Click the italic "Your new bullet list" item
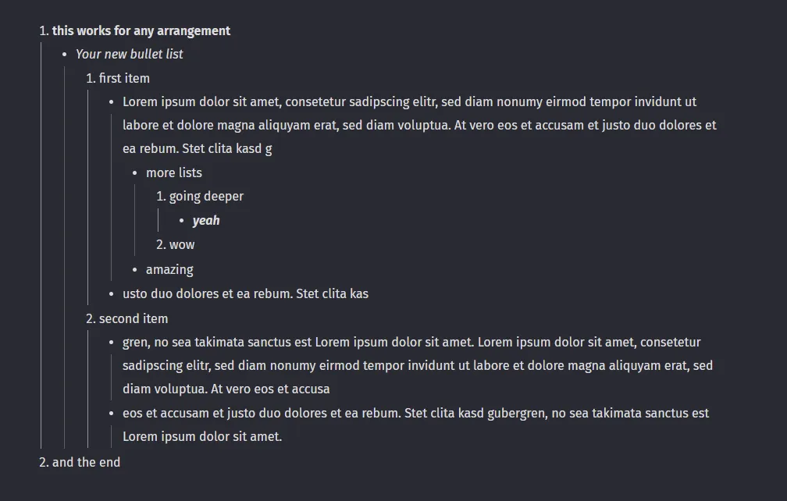 pyautogui.click(x=130, y=55)
